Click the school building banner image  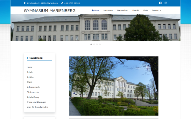95,28
